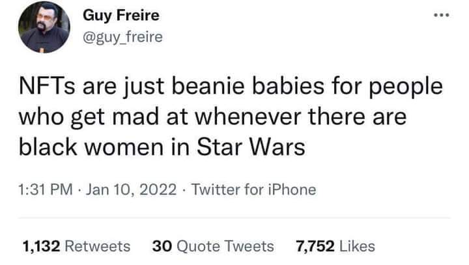This screenshot has width=469, height=265.
Task: Open the @guy_freire handle
Action: click(122, 37)
